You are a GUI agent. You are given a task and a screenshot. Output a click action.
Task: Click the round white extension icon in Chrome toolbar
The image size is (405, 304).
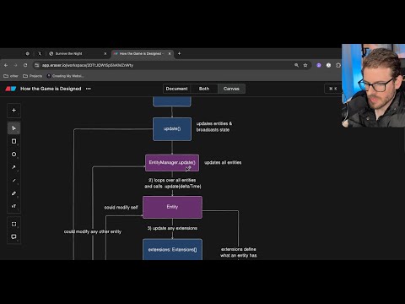(x=328, y=65)
